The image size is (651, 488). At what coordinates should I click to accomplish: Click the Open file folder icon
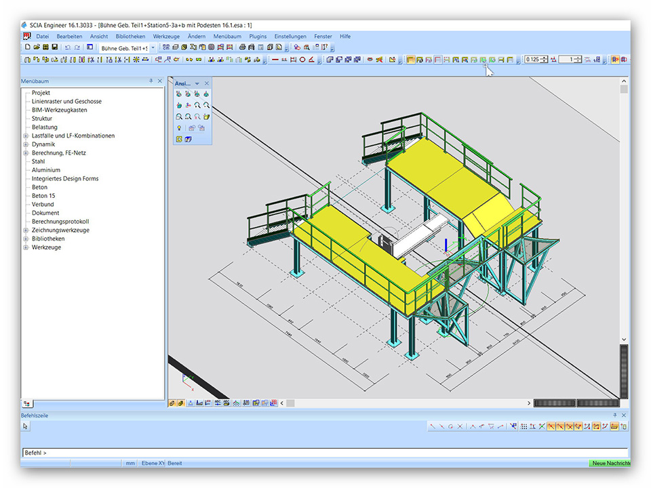coord(37,47)
